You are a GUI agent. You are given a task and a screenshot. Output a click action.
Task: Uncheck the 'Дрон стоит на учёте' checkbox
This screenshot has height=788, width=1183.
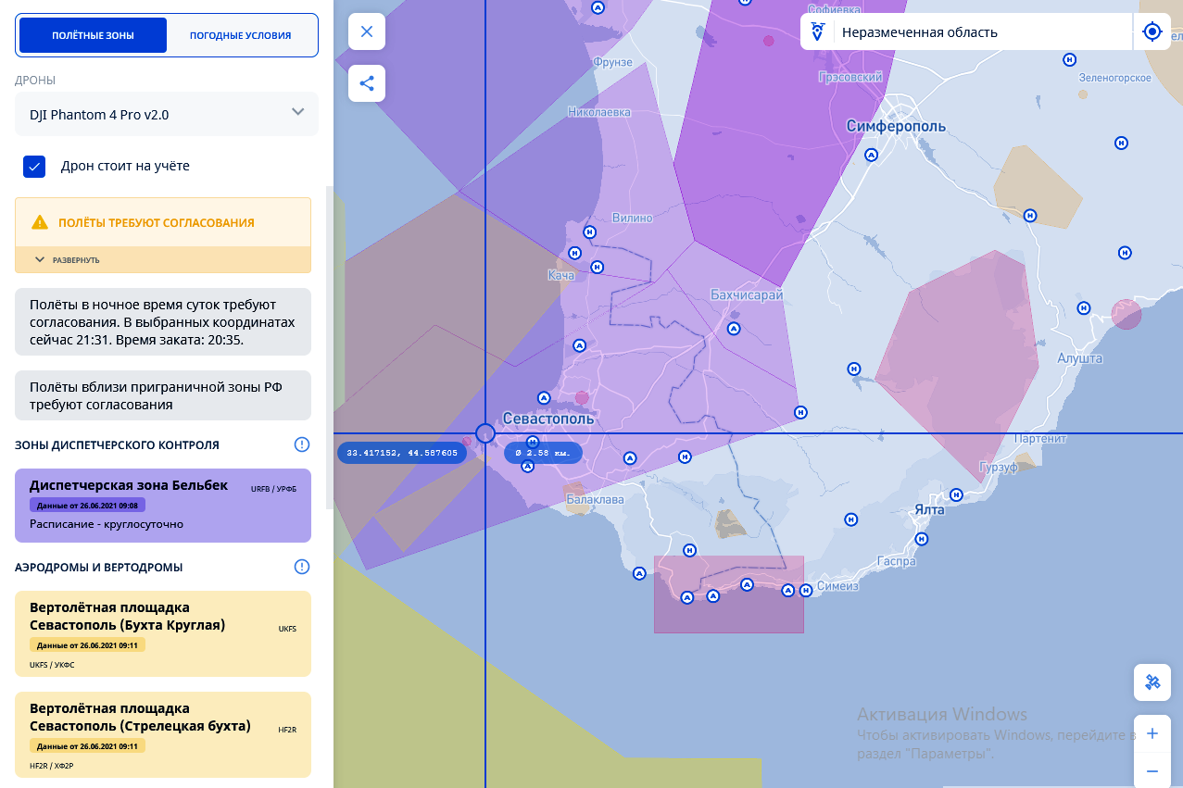point(34,167)
